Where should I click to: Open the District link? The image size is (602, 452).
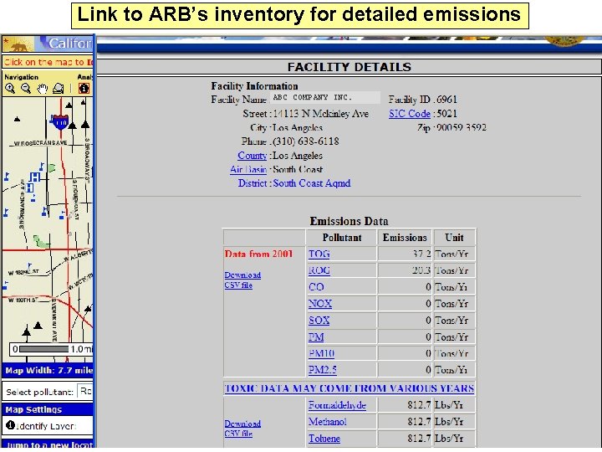coord(252,183)
